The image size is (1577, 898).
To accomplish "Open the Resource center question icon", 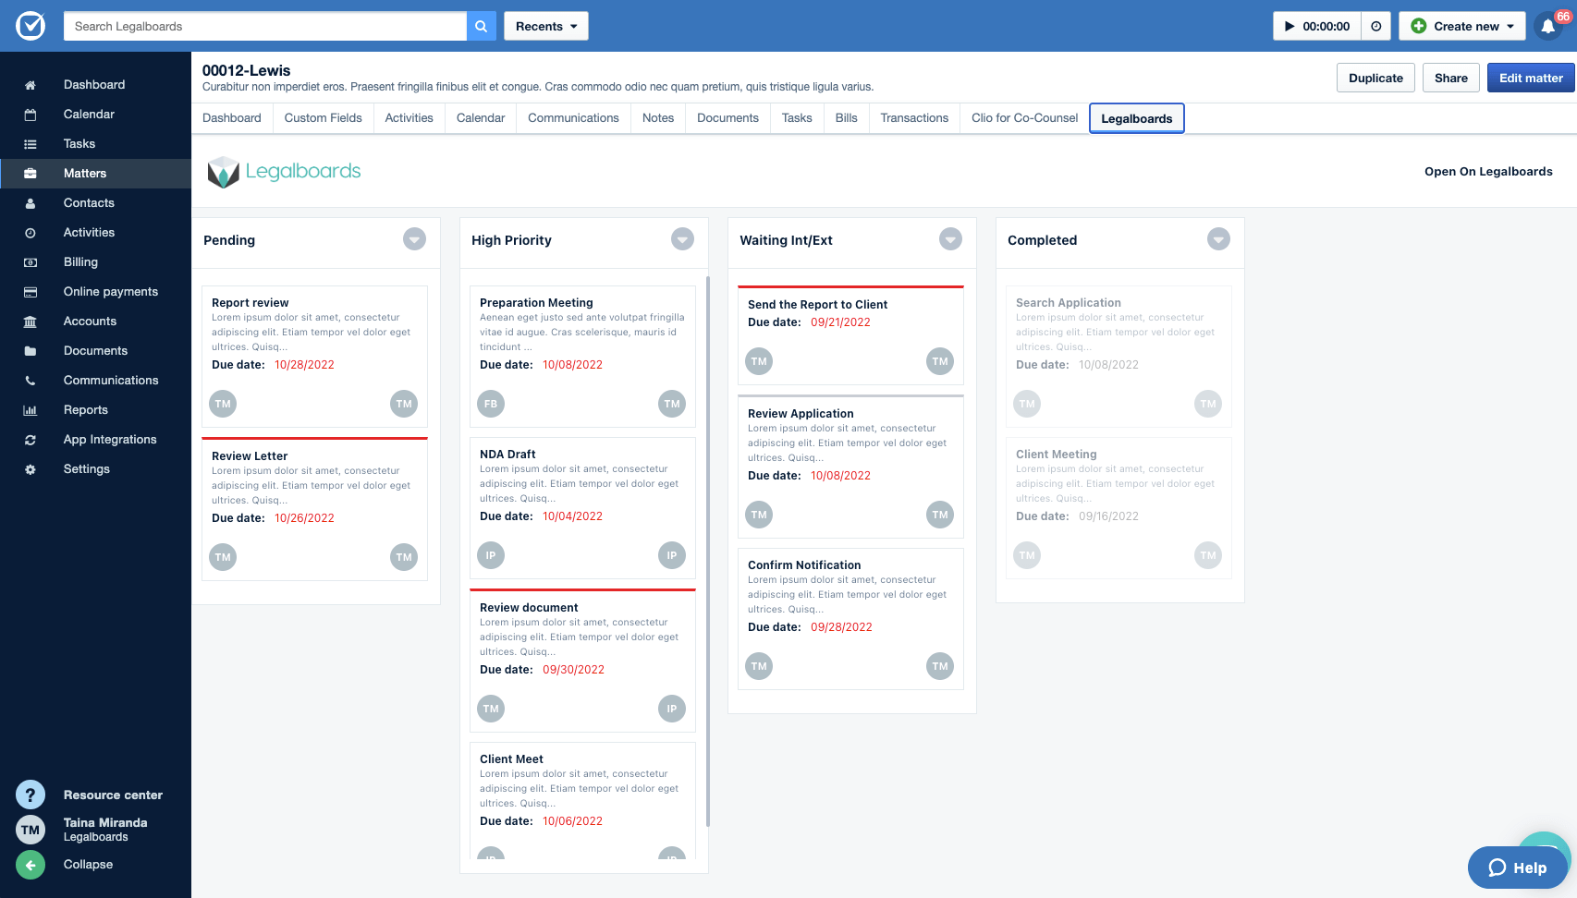I will point(31,795).
